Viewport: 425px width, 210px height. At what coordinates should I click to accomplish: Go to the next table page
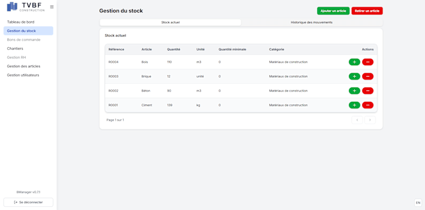click(370, 120)
